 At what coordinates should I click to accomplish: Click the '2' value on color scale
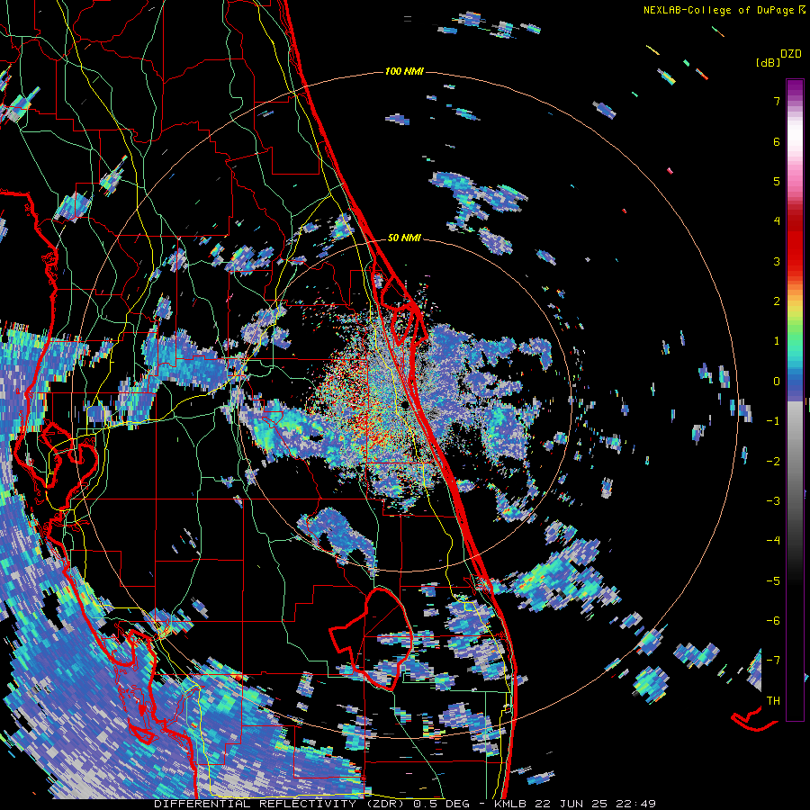[x=777, y=301]
